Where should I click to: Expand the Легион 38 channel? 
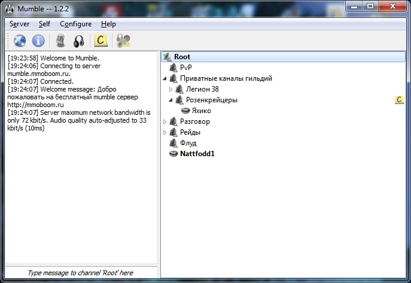coord(171,89)
